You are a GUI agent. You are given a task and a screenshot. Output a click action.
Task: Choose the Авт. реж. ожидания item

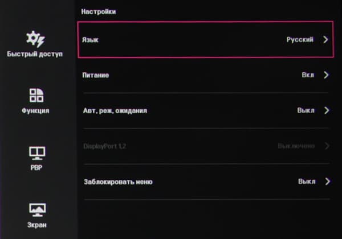pos(115,110)
